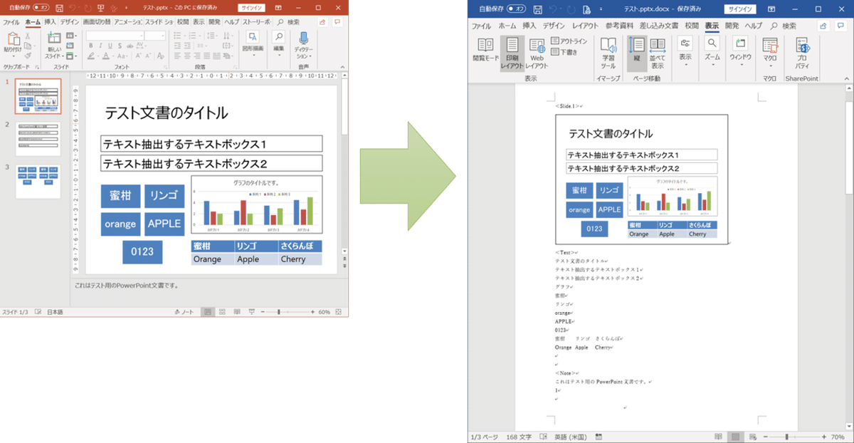Open the References (参考資料) tab in Word
854x443 pixels.
click(619, 26)
